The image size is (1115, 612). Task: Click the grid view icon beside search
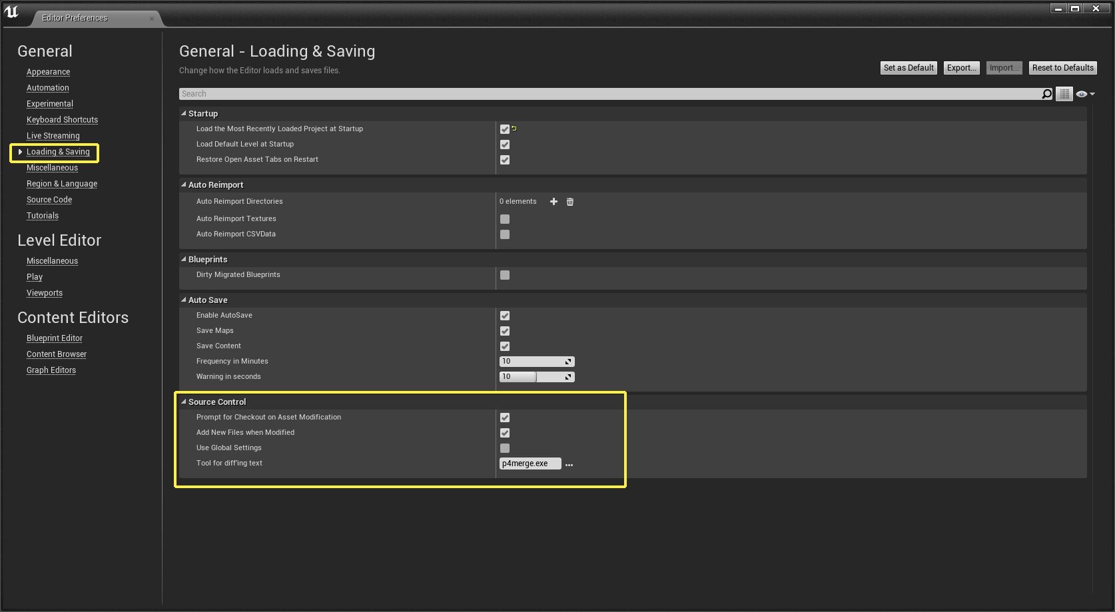tap(1064, 94)
